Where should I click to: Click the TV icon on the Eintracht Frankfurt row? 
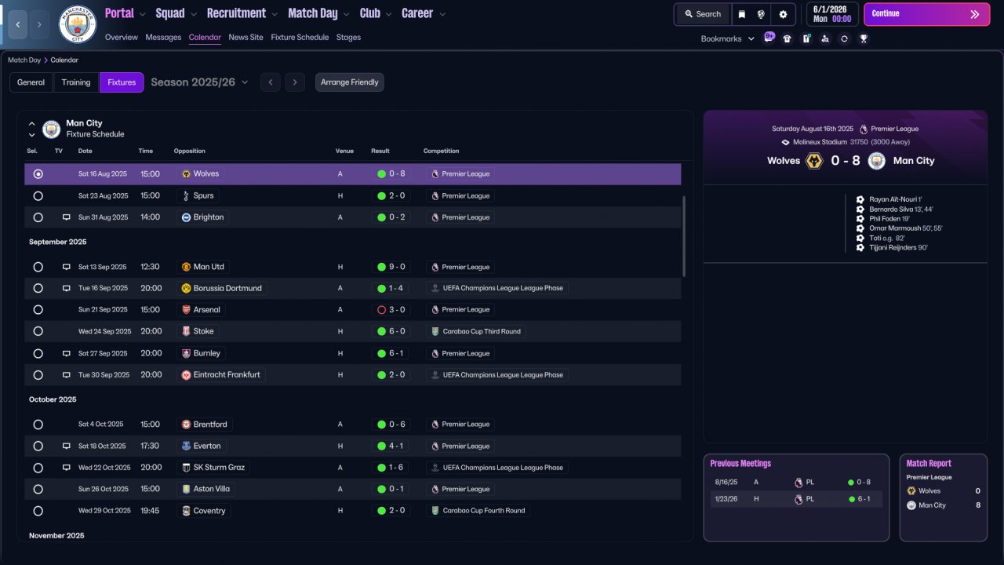point(67,375)
